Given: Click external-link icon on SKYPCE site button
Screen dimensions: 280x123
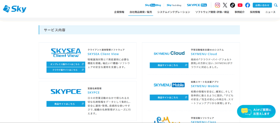Looking at the screenshot, I should coord(83,104).
